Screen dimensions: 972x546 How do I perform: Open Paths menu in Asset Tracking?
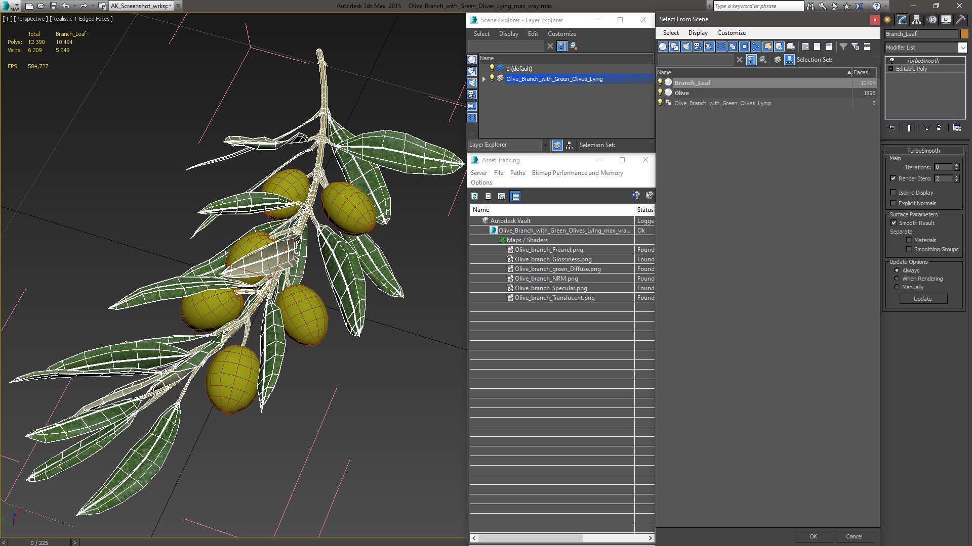(517, 173)
